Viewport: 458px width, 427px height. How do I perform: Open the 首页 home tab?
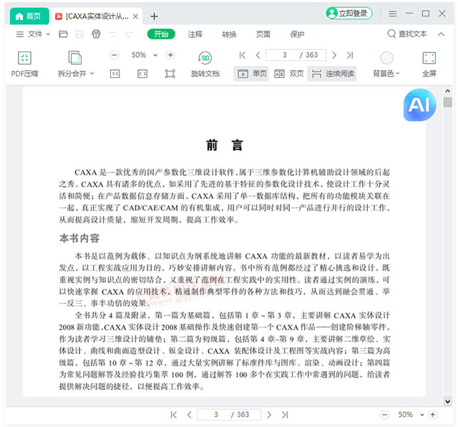pos(29,16)
